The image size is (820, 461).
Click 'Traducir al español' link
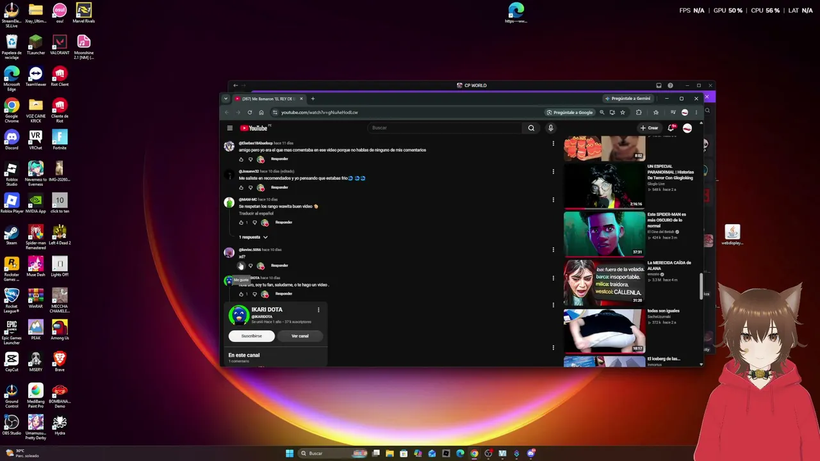point(256,214)
